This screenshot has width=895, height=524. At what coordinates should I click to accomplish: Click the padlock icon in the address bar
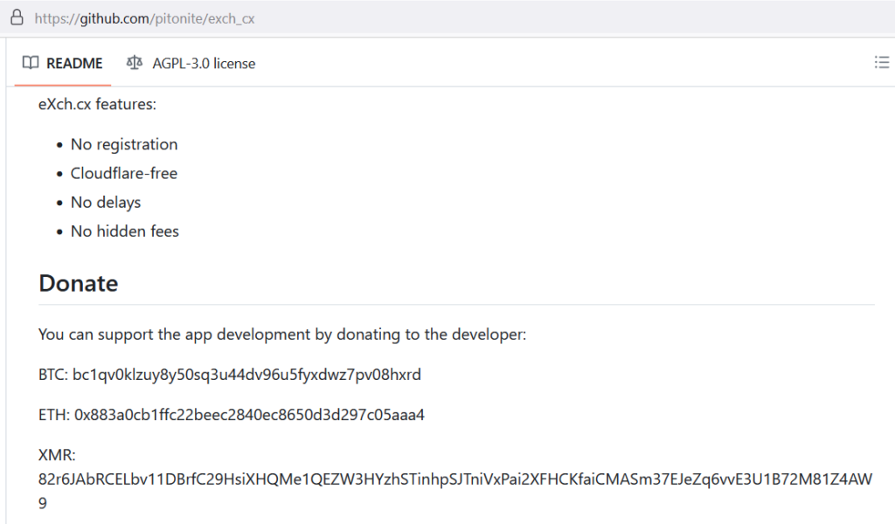point(16,17)
